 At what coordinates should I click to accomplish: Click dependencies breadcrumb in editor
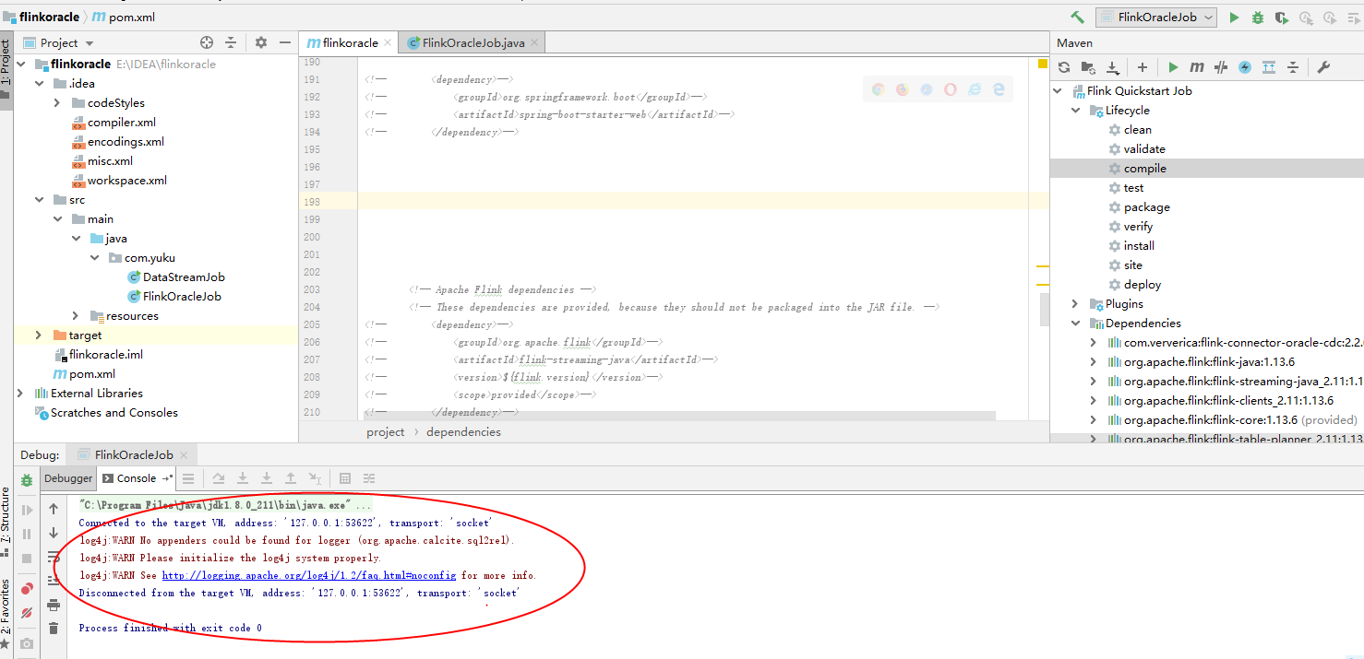[x=463, y=431]
